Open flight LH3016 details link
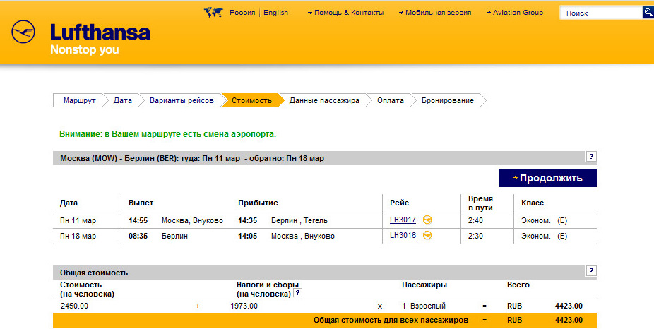The image size is (654, 329). point(403,236)
